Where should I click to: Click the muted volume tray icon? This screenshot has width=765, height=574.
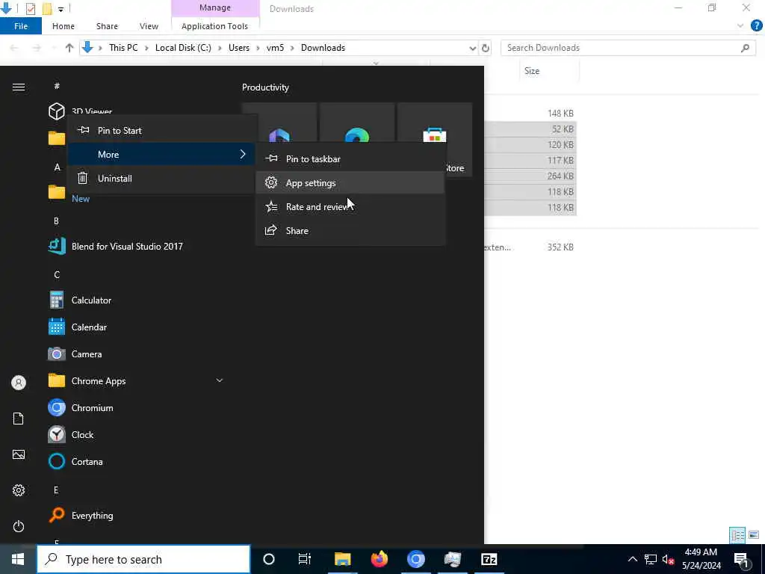coord(668,559)
